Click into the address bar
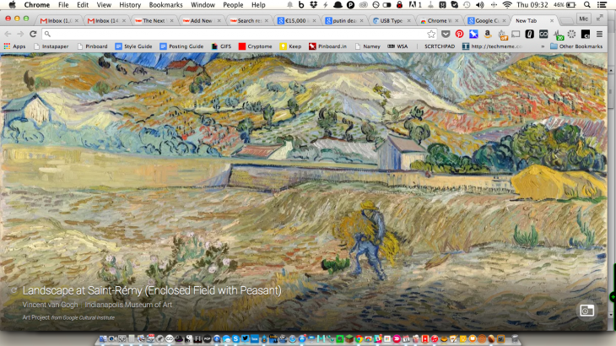616x346 pixels. click(x=236, y=34)
